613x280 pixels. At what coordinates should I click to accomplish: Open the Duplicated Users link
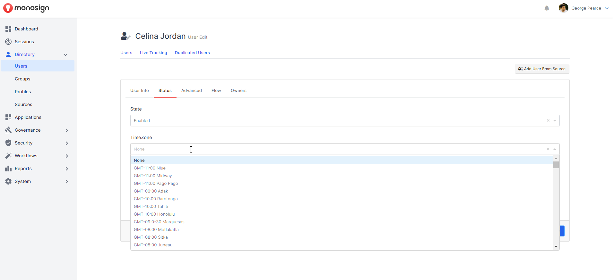192,53
